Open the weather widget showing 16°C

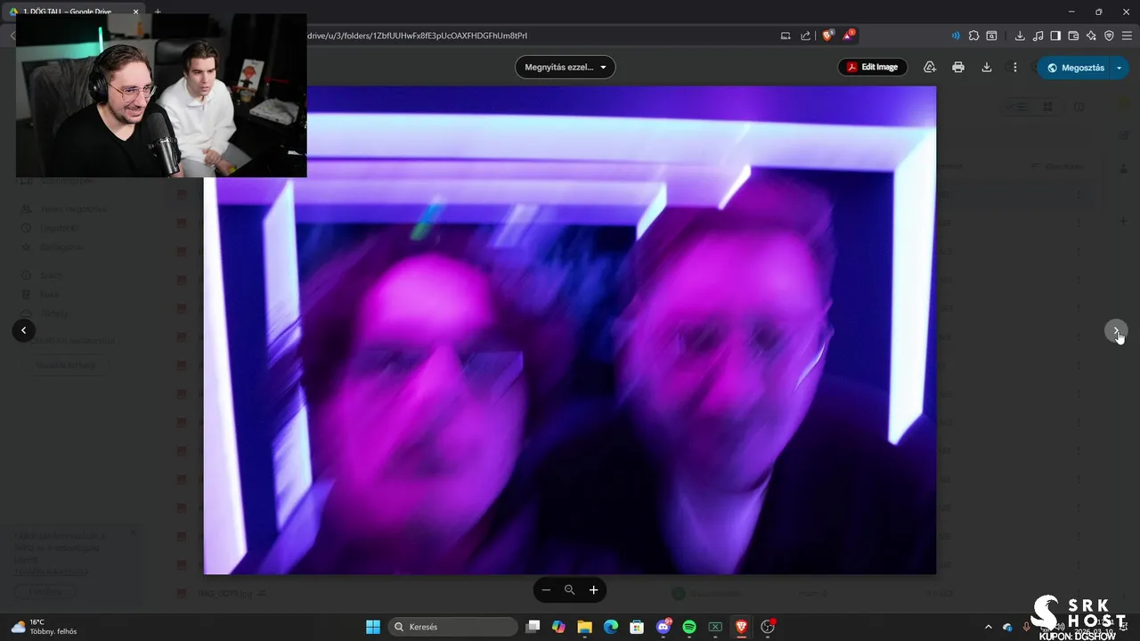(x=43, y=627)
